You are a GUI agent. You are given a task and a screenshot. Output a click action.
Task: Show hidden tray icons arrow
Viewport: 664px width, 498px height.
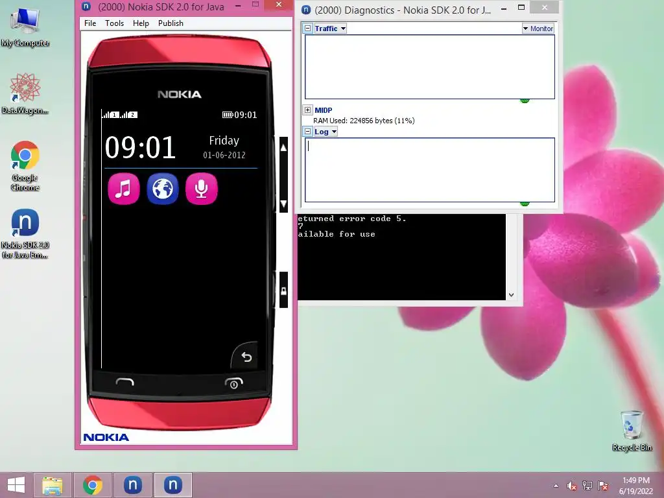point(556,486)
